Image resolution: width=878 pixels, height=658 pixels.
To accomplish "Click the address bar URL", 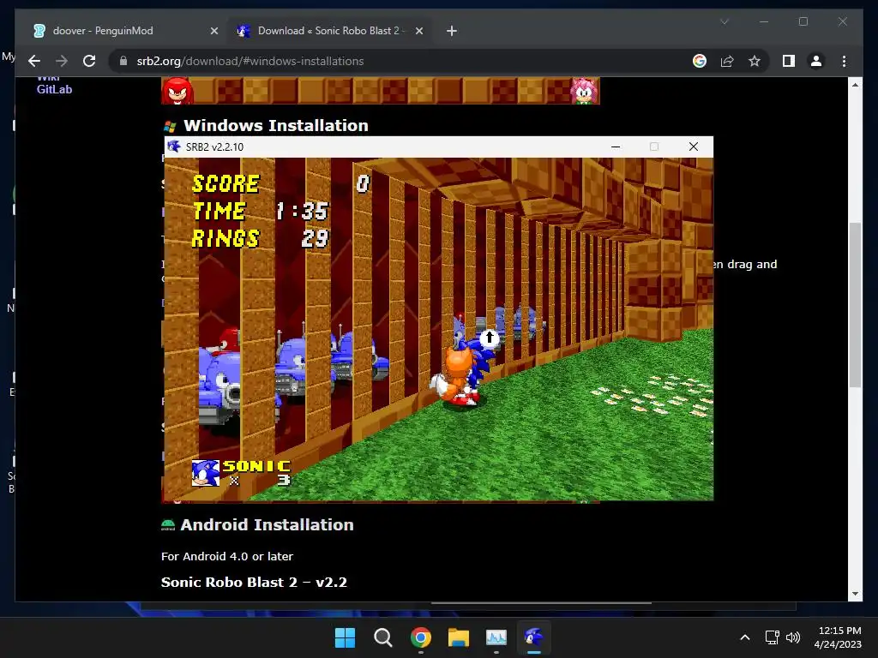I will click(250, 61).
